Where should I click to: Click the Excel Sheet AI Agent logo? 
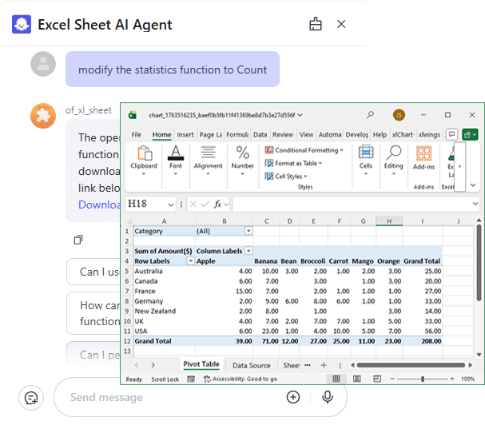click(22, 24)
